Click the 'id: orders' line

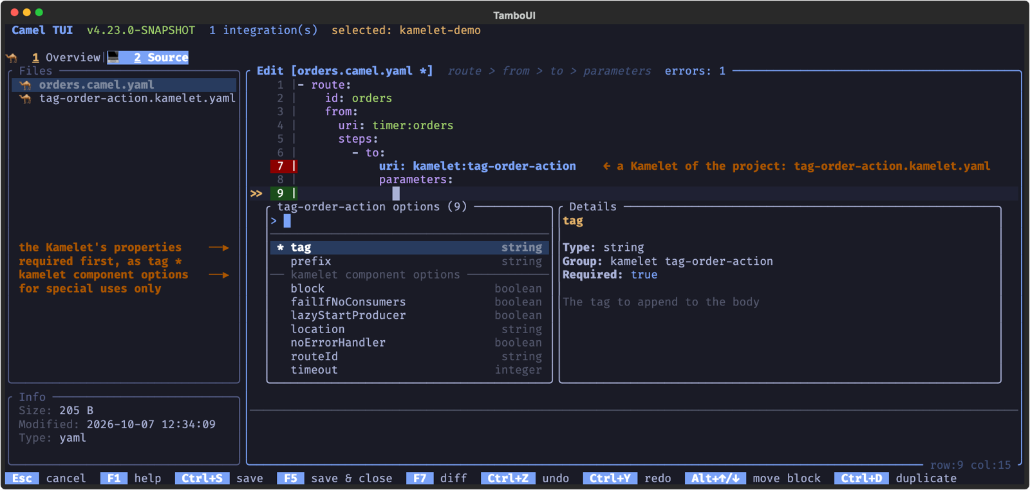point(358,98)
